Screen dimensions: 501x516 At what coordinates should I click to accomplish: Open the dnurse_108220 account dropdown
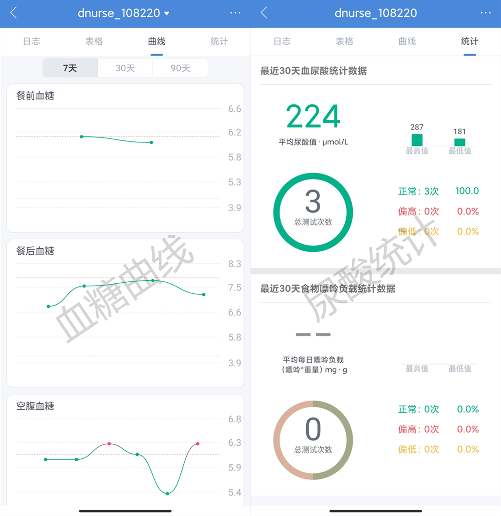[x=125, y=14]
